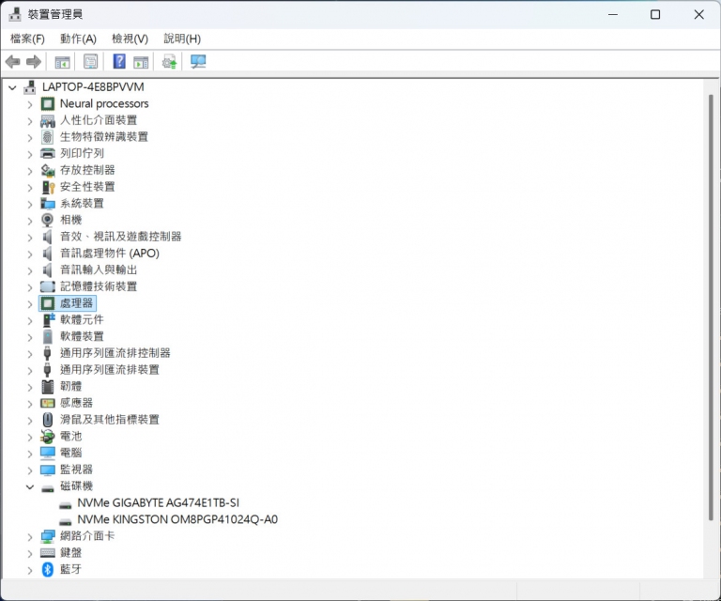Select the 軟體元件 icon

point(48,320)
